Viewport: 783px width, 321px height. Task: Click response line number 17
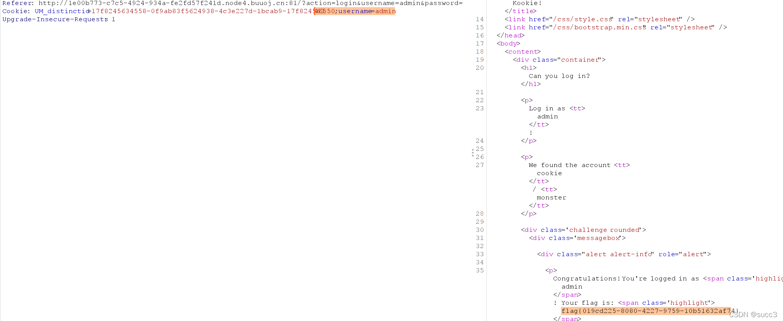(x=479, y=44)
